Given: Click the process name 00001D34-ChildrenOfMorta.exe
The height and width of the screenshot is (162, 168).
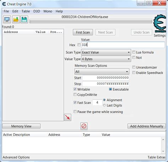Looking at the screenshot, I should tap(85, 17).
